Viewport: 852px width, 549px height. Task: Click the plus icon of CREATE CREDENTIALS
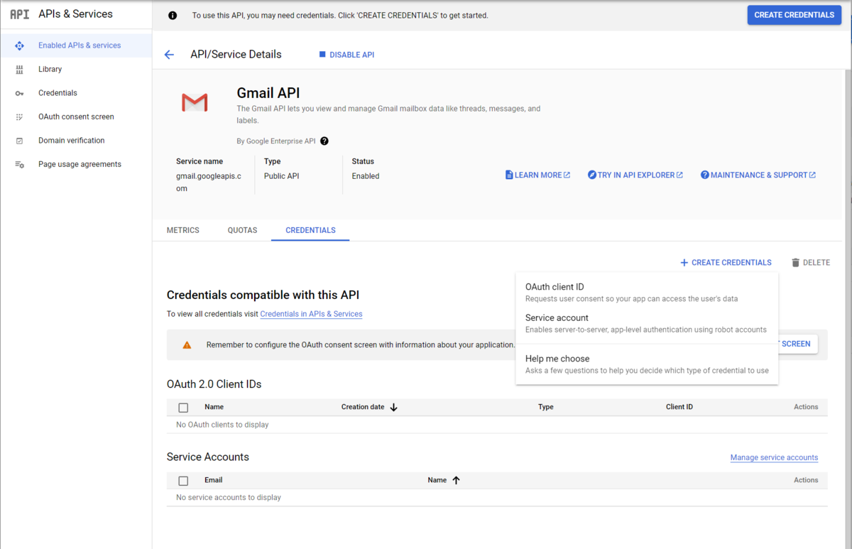[x=684, y=263]
